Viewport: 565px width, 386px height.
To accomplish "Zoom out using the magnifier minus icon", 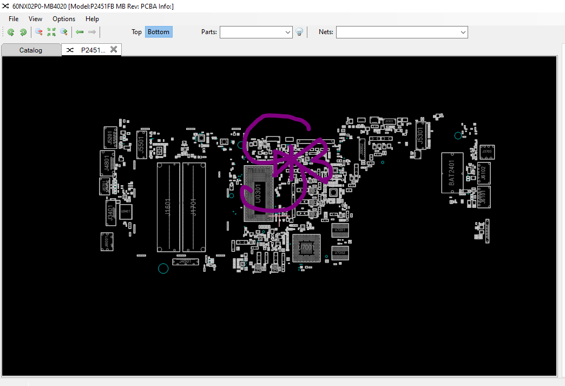I will 39,32.
